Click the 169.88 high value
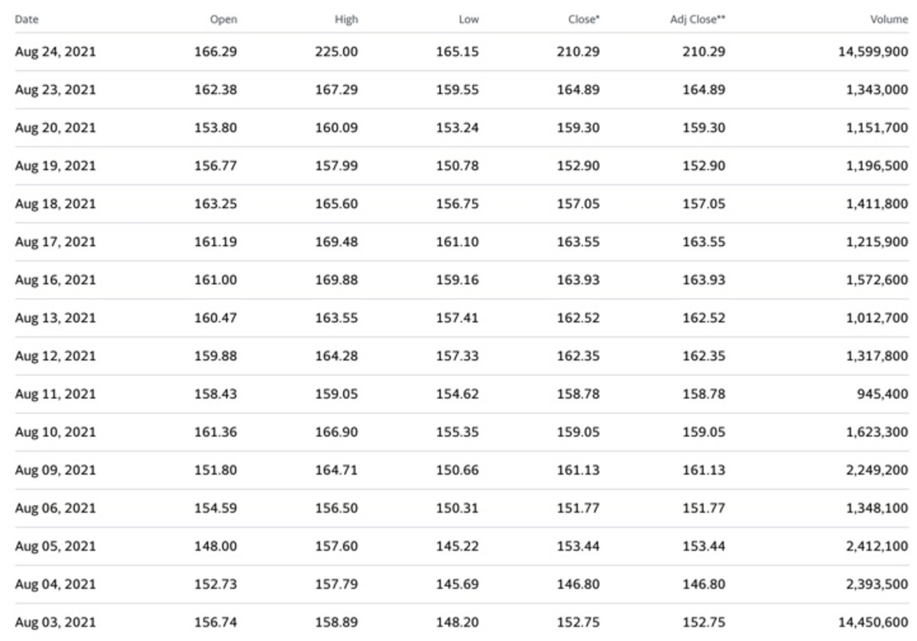 (336, 280)
